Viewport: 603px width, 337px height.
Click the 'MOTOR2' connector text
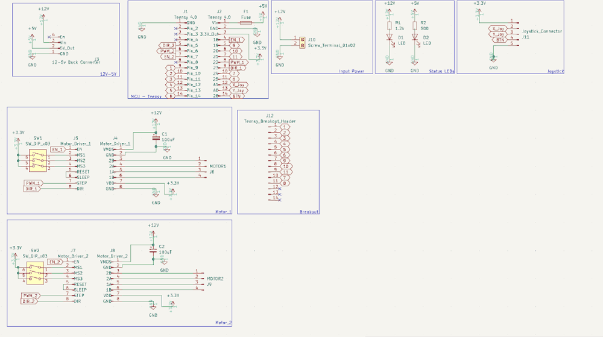(x=215, y=279)
